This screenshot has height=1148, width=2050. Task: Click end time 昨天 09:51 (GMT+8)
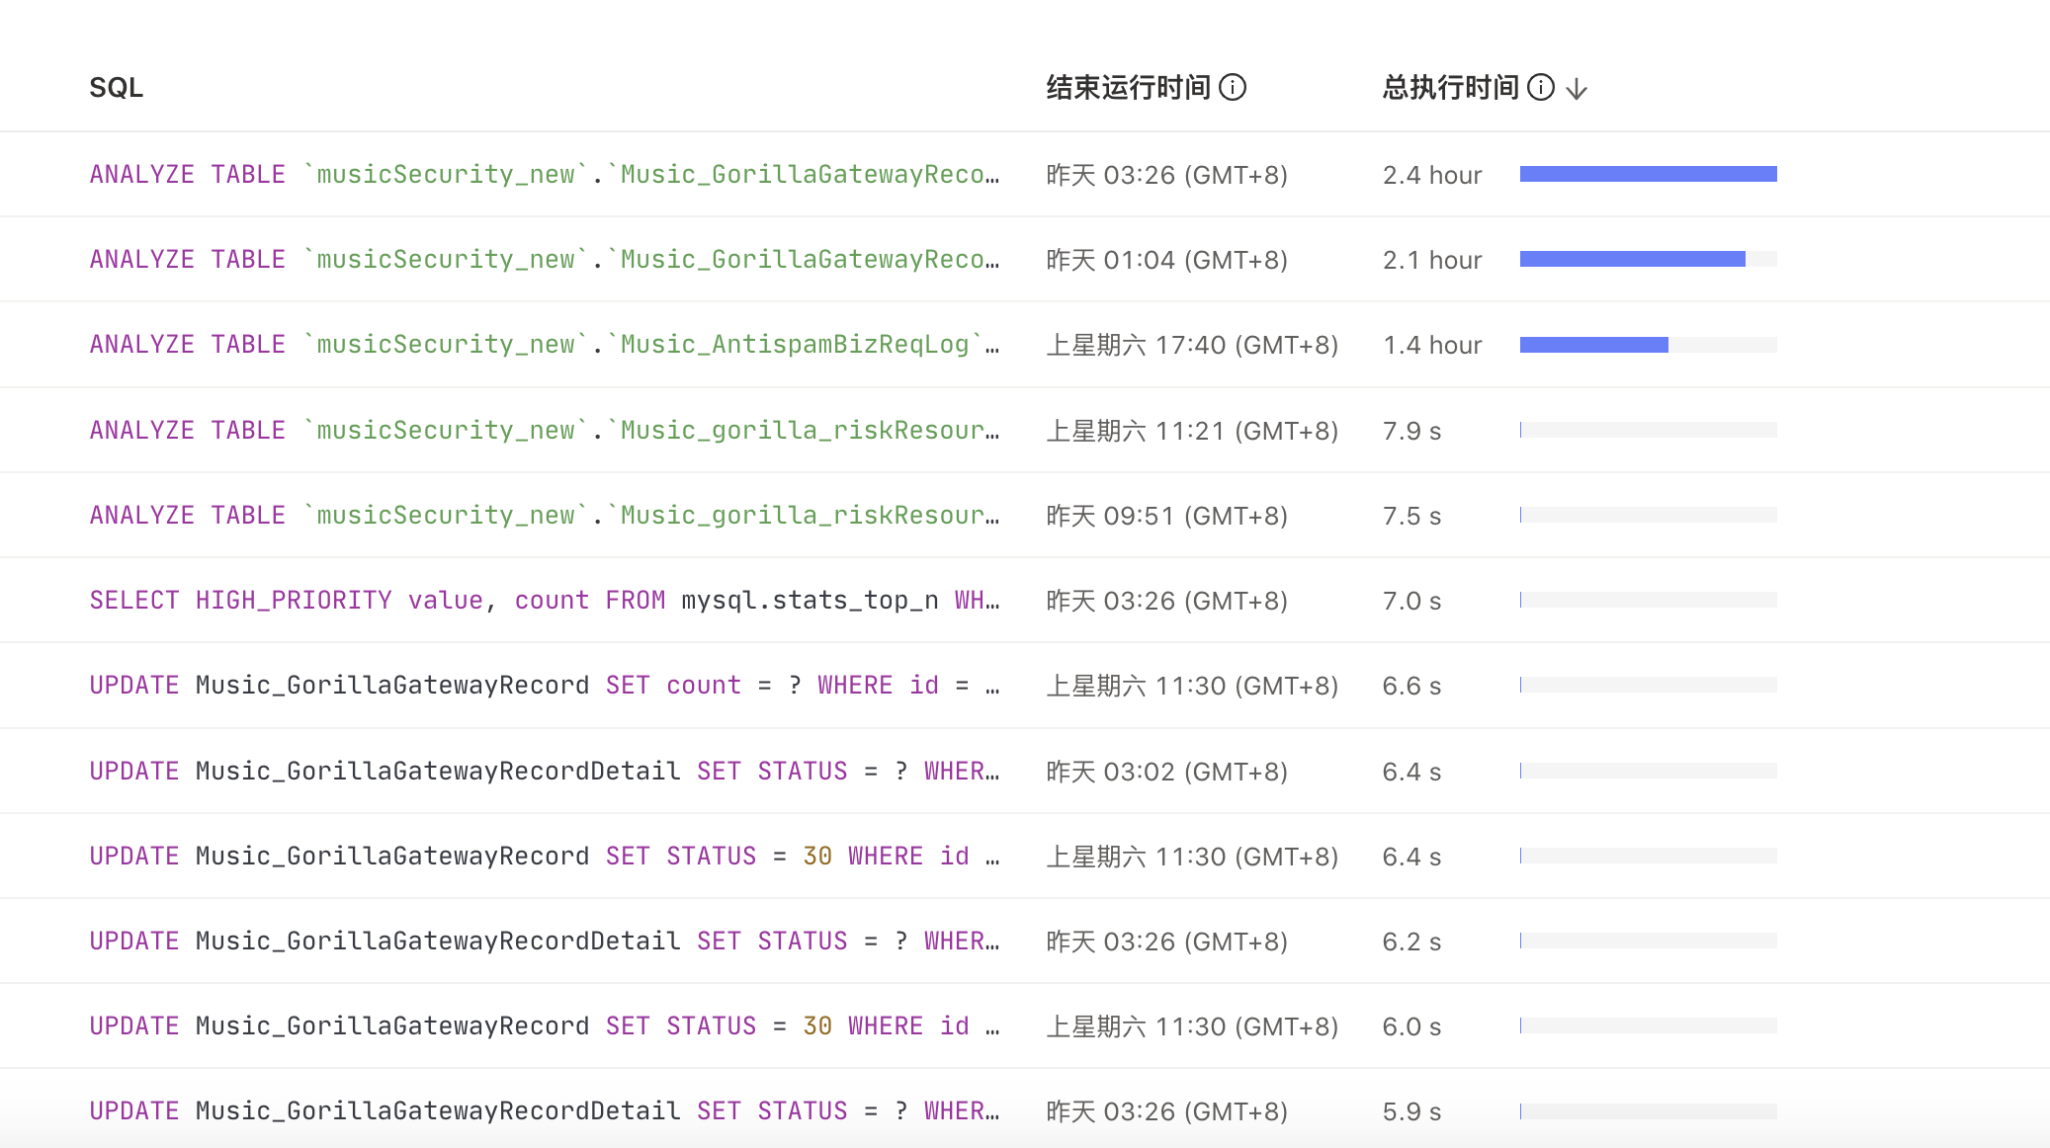point(1167,516)
